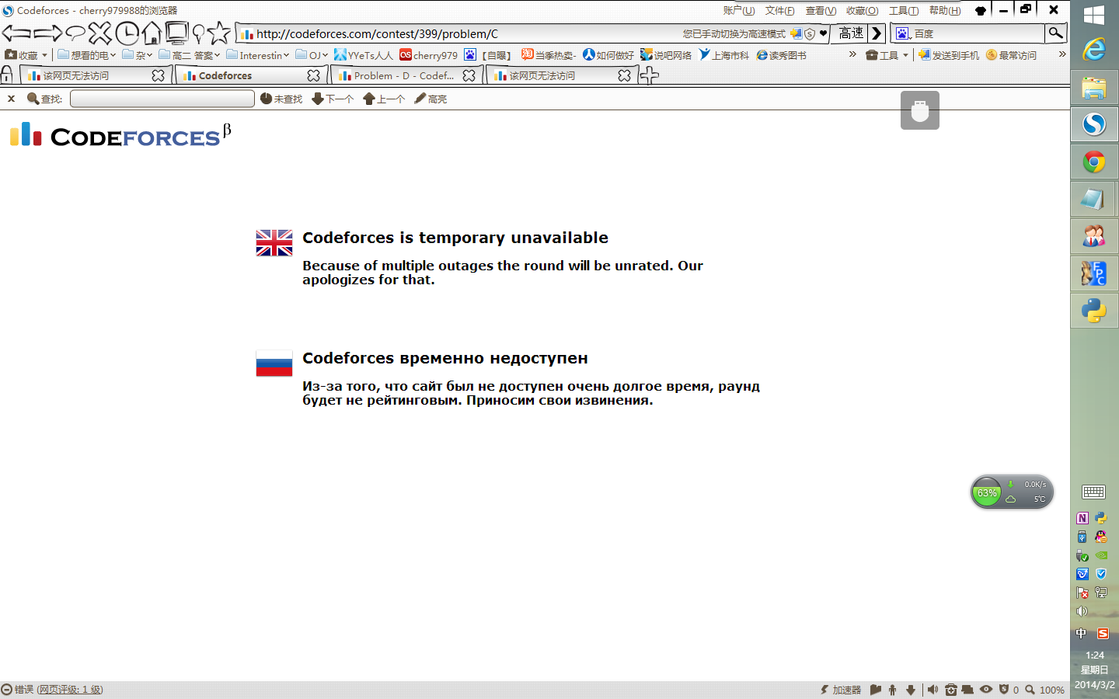Click 最常访问 button
Viewport: 1119px width, 699px height.
tap(1011, 55)
